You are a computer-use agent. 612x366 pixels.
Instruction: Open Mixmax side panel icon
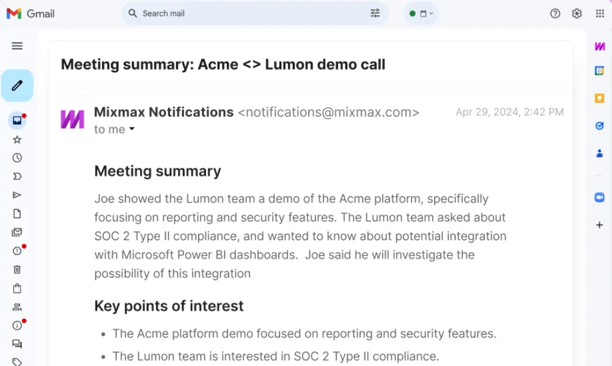click(x=600, y=47)
